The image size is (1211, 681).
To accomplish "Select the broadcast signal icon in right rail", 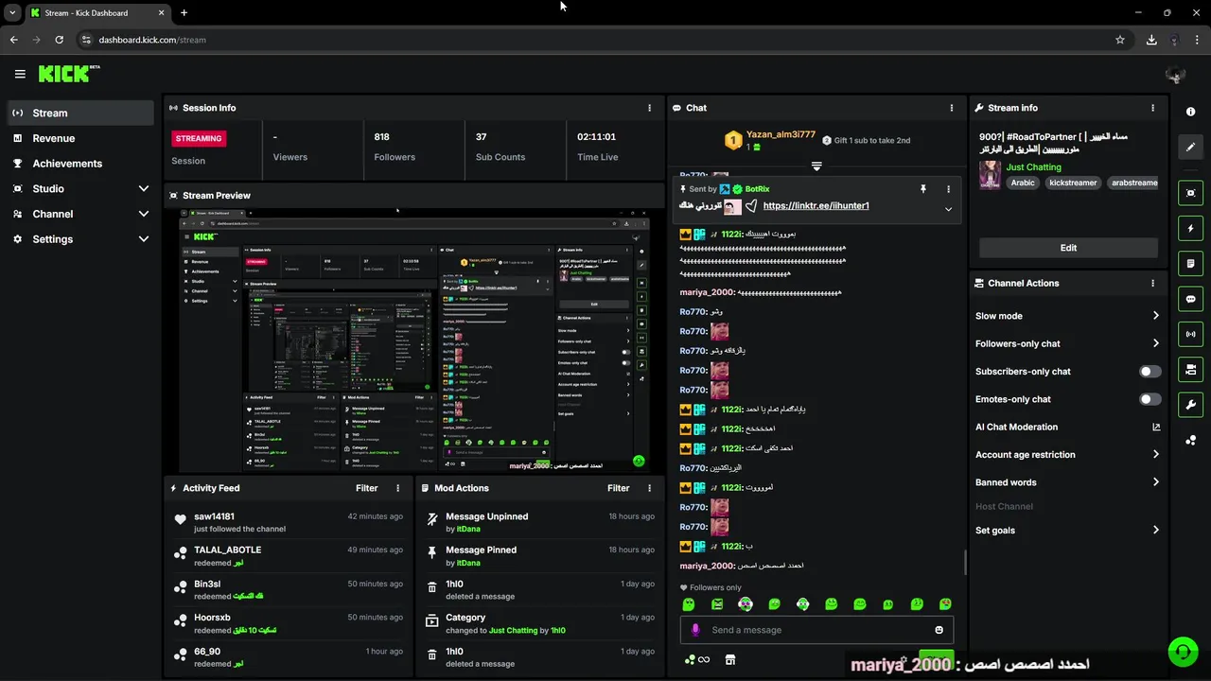I will click(1190, 334).
